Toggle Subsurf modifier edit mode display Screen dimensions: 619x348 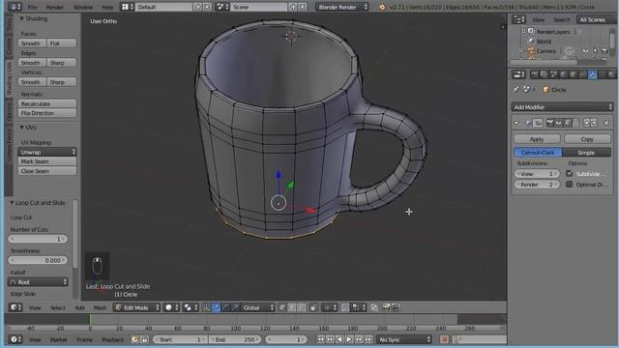568,123
